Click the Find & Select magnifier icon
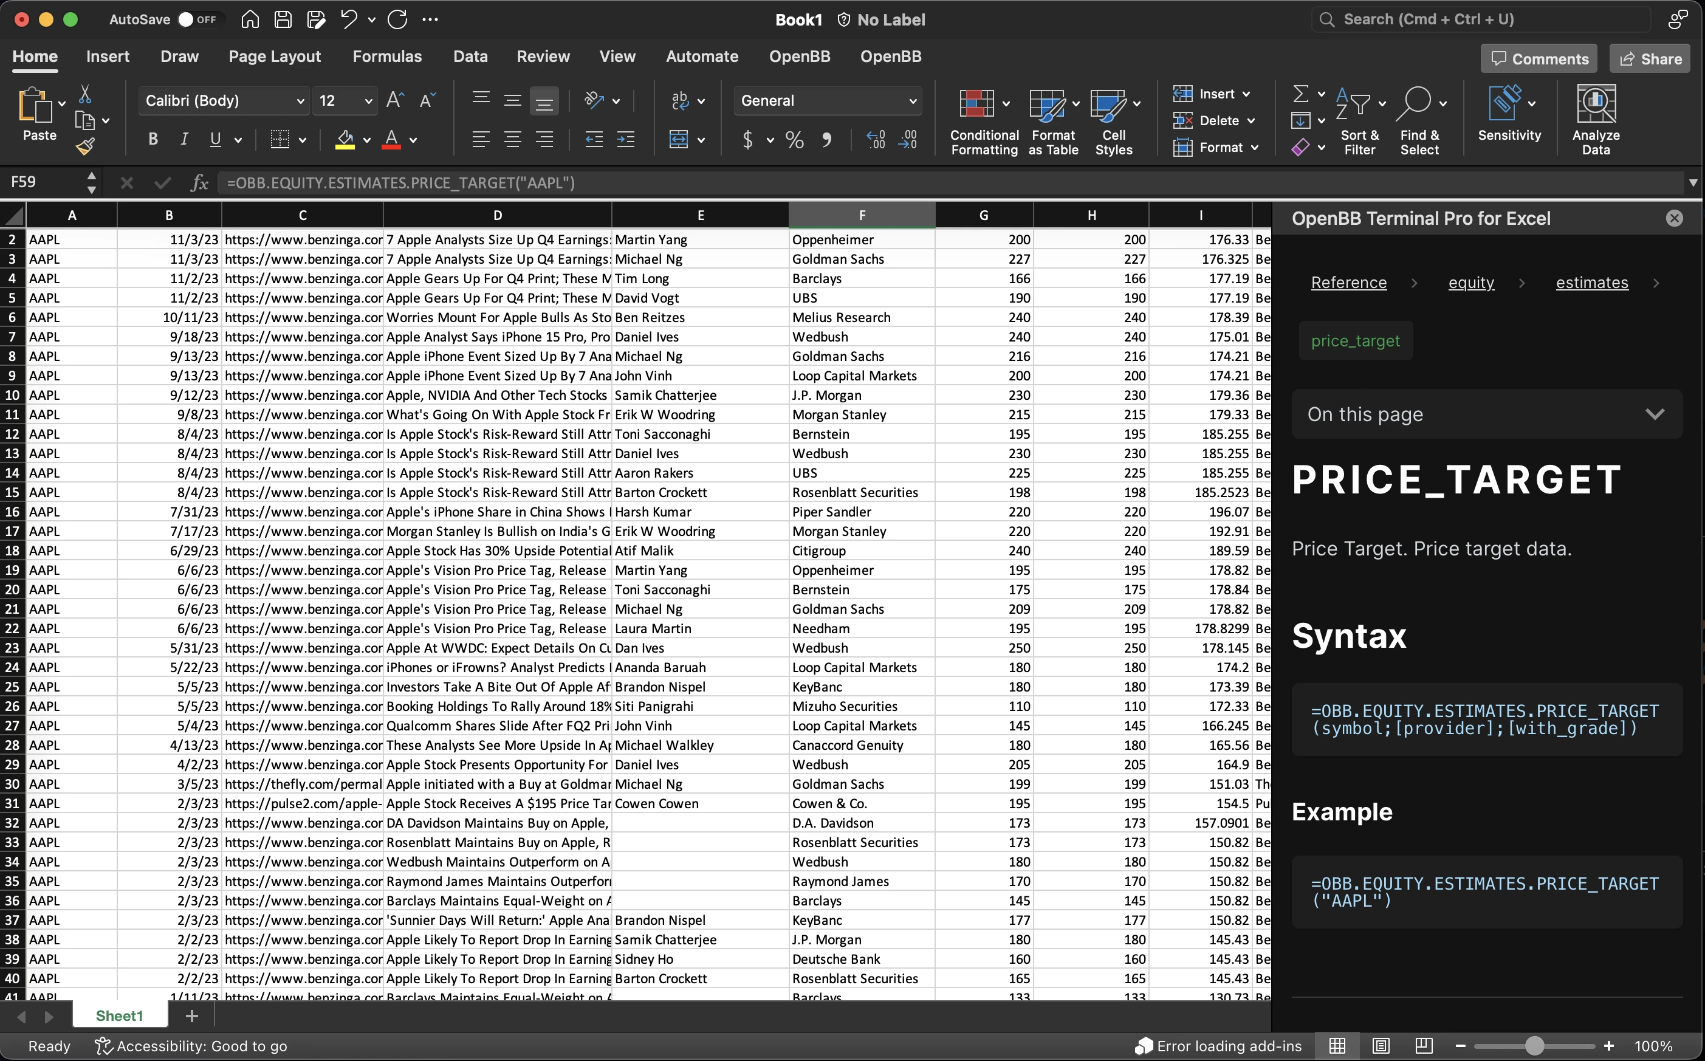 coord(1414,104)
